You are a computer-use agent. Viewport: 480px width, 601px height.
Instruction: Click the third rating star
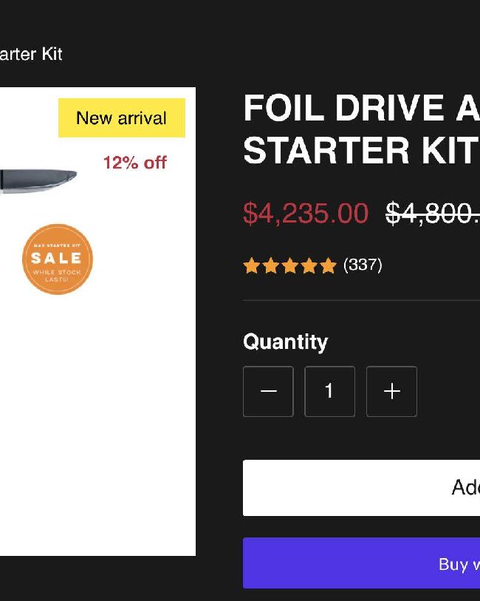click(x=289, y=265)
